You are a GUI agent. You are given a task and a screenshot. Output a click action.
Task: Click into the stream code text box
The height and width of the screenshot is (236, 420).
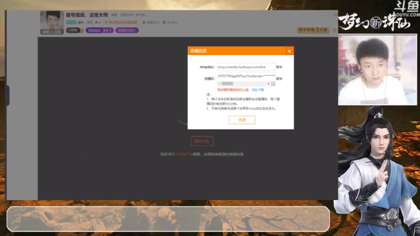click(x=246, y=76)
